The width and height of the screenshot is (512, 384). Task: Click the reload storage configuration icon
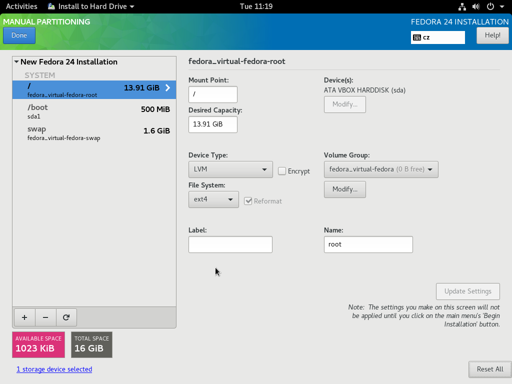66,317
